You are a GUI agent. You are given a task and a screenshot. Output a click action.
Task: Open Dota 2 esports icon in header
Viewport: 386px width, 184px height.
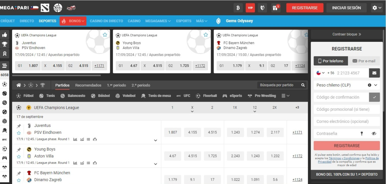click(45, 8)
